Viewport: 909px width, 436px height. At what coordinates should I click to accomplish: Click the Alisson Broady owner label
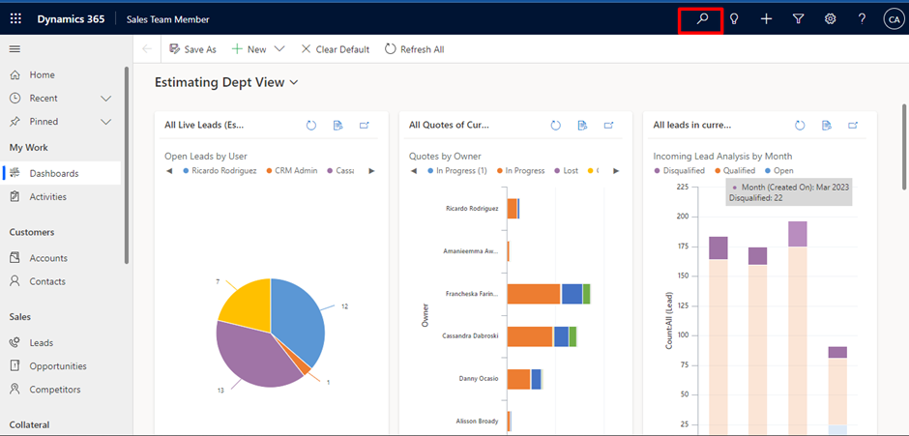[477, 421]
